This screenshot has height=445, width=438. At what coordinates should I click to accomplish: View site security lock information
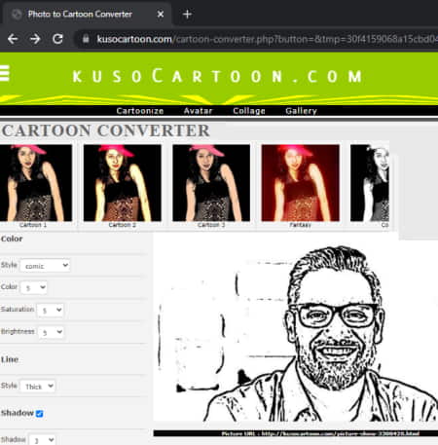(x=86, y=39)
